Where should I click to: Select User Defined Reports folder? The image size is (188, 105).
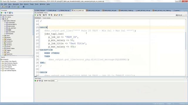tap(10, 71)
